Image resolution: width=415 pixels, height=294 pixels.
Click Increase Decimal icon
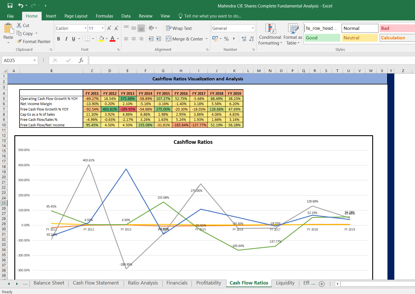(244, 39)
